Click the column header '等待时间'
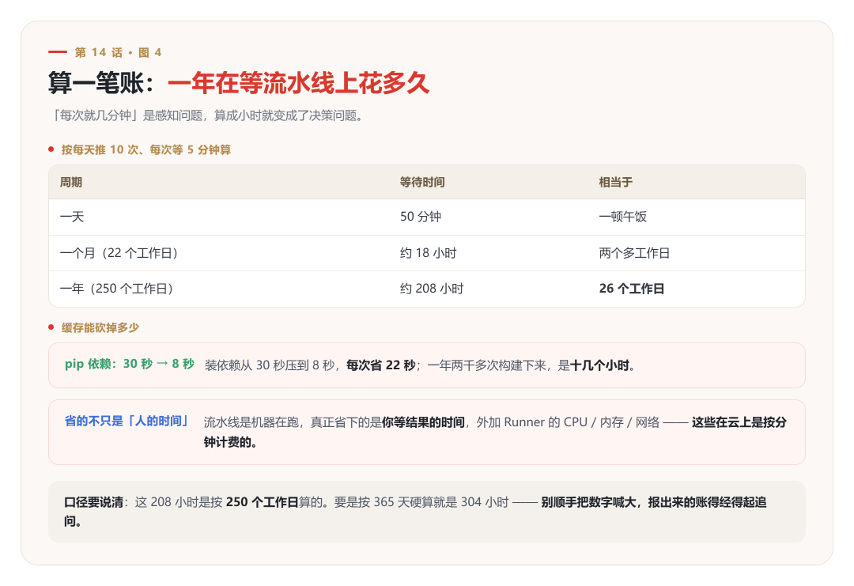The image size is (854, 586). [422, 183]
